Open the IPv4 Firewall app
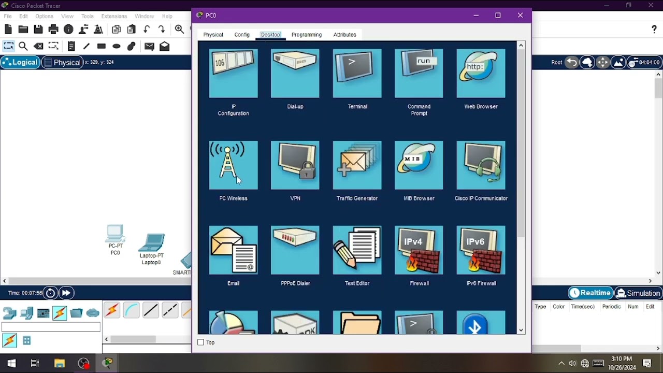Screen dimensions: 663x373 [x=419, y=250]
